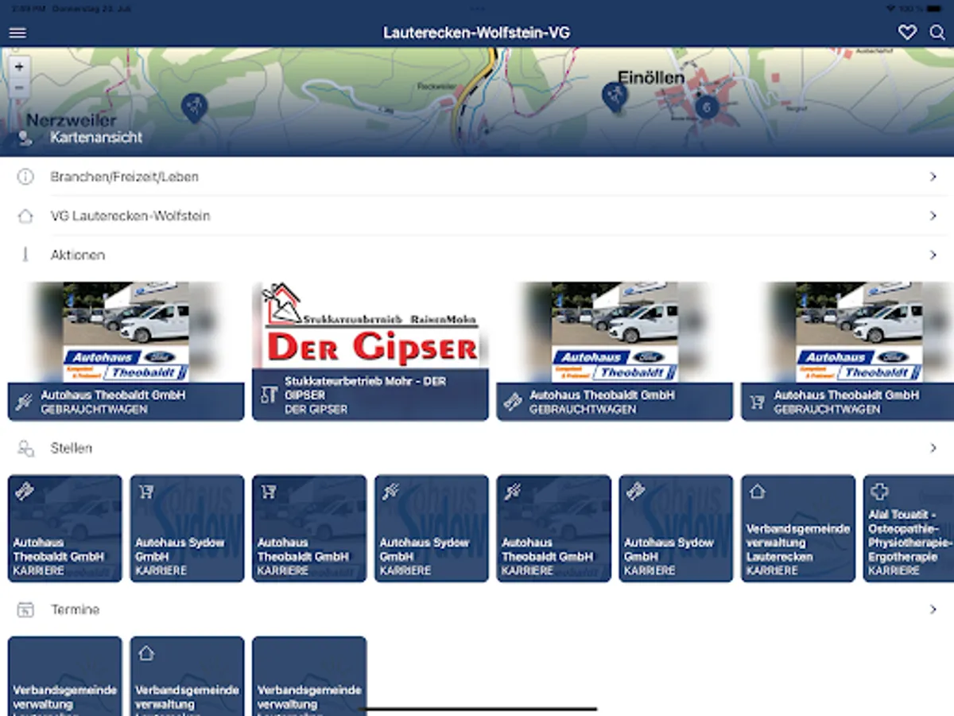This screenshot has width=954, height=716.
Task: Open Autohaus Sydow Karriere card with tools icon
Action: [432, 528]
